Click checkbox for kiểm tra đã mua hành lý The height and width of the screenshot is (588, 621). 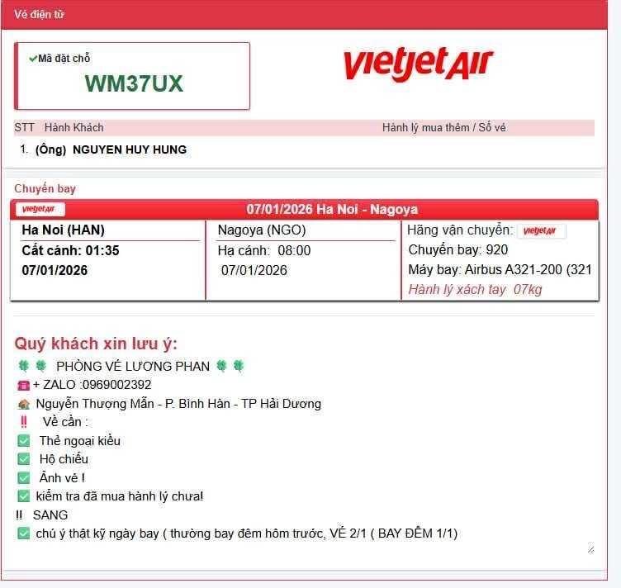(x=23, y=496)
